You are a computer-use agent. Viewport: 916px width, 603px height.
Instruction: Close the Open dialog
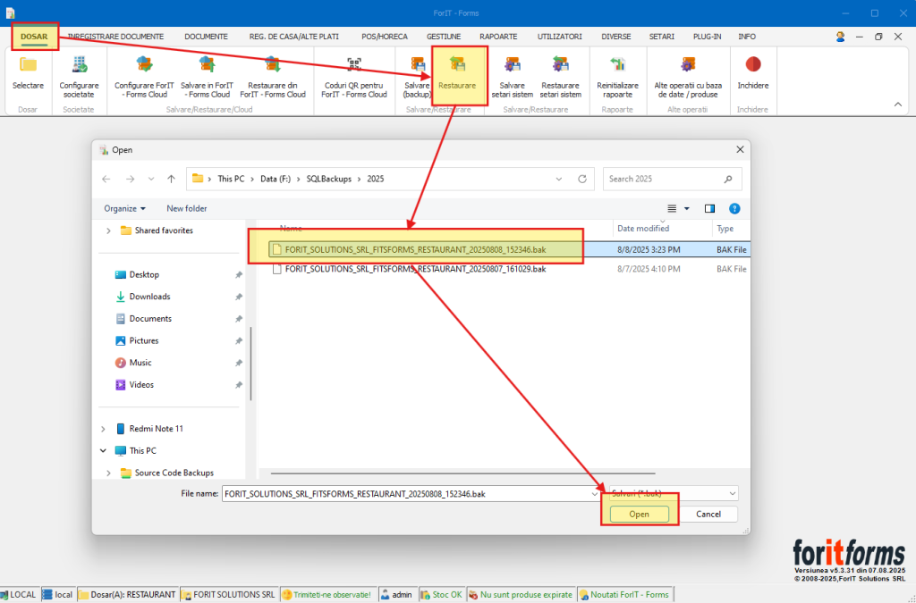(x=740, y=150)
